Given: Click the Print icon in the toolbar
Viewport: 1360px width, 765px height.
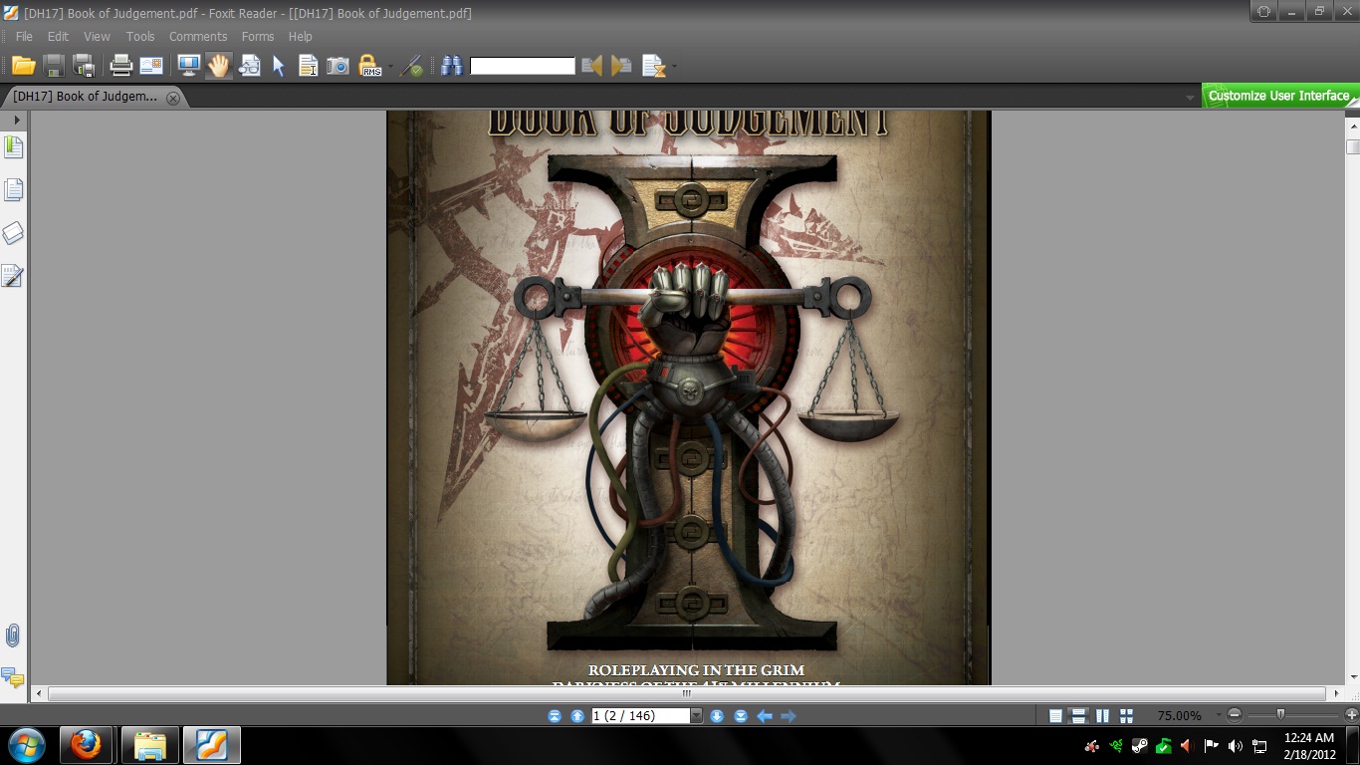Looking at the screenshot, I should pyautogui.click(x=121, y=66).
